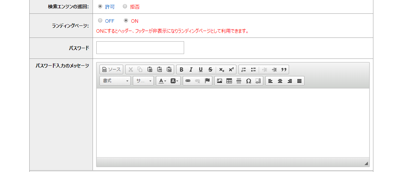Viewport: 404px width, 172px height.
Task: Open the 書式 format dropdown
Action: click(x=115, y=81)
